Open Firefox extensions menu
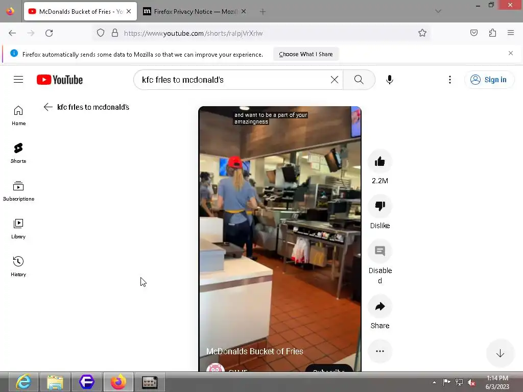This screenshot has height=392, width=523. click(x=492, y=33)
